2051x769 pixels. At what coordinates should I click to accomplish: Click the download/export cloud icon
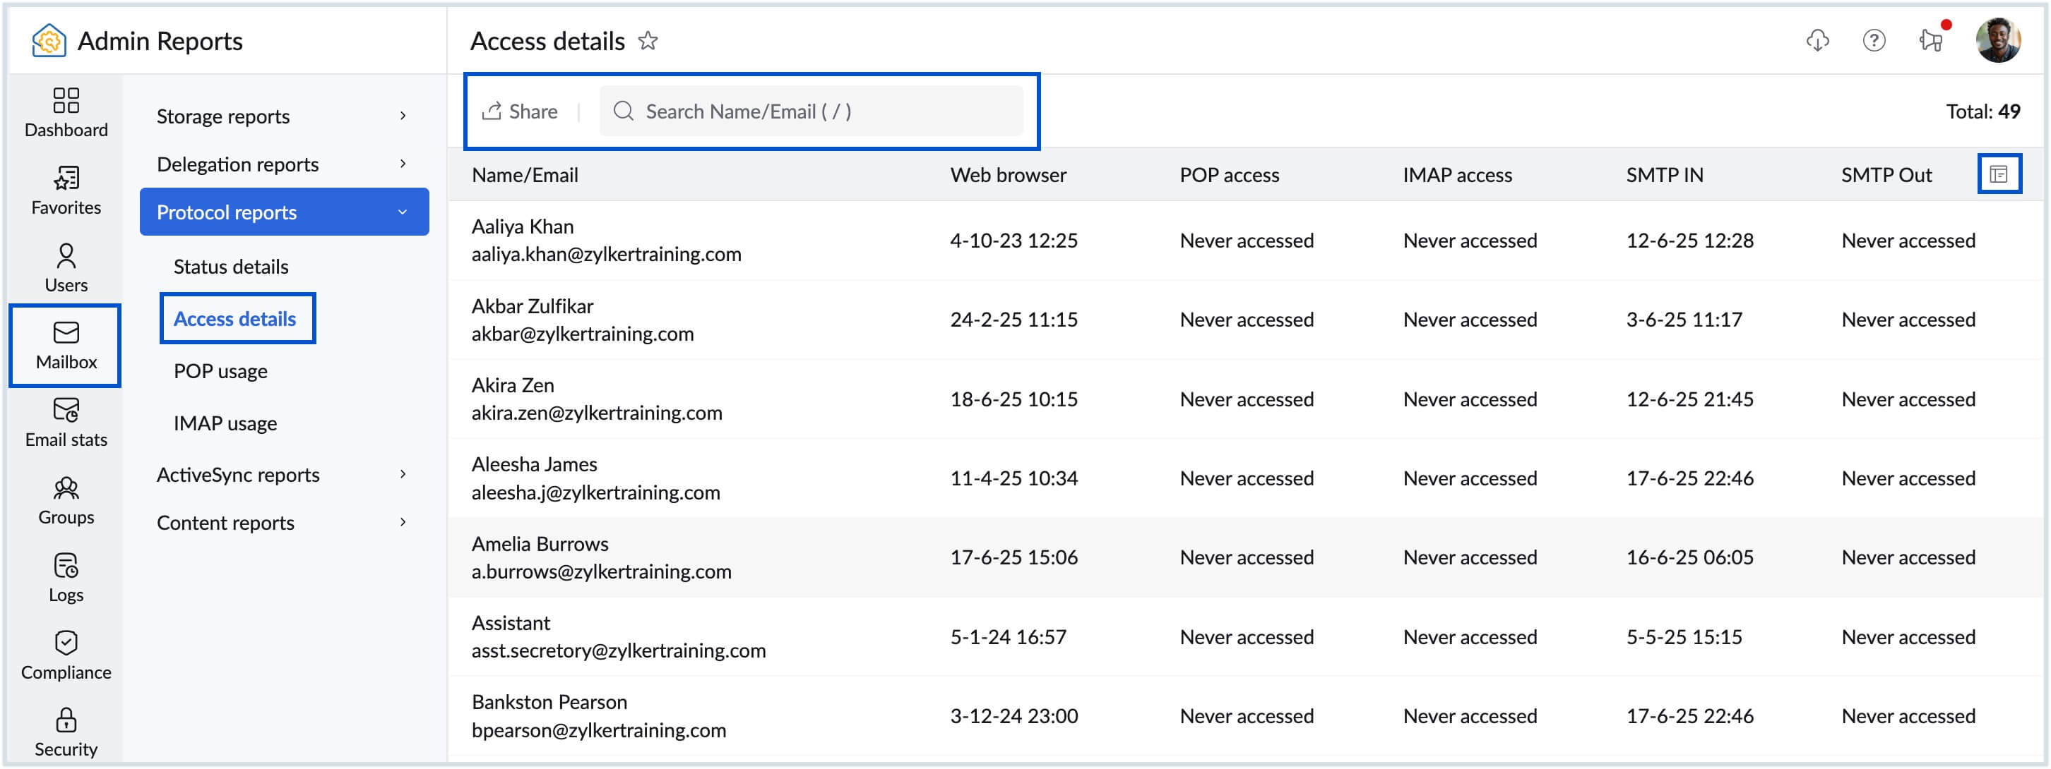point(1818,40)
